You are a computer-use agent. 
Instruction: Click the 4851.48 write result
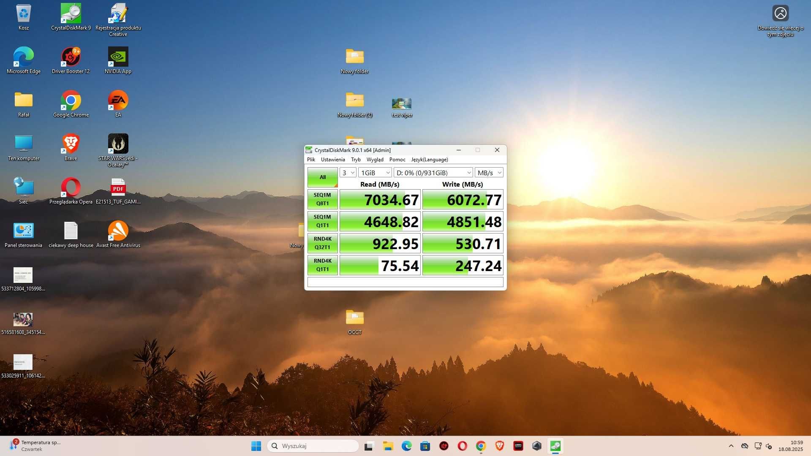(463, 221)
